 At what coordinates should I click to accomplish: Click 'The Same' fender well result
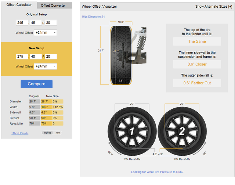click(x=197, y=41)
